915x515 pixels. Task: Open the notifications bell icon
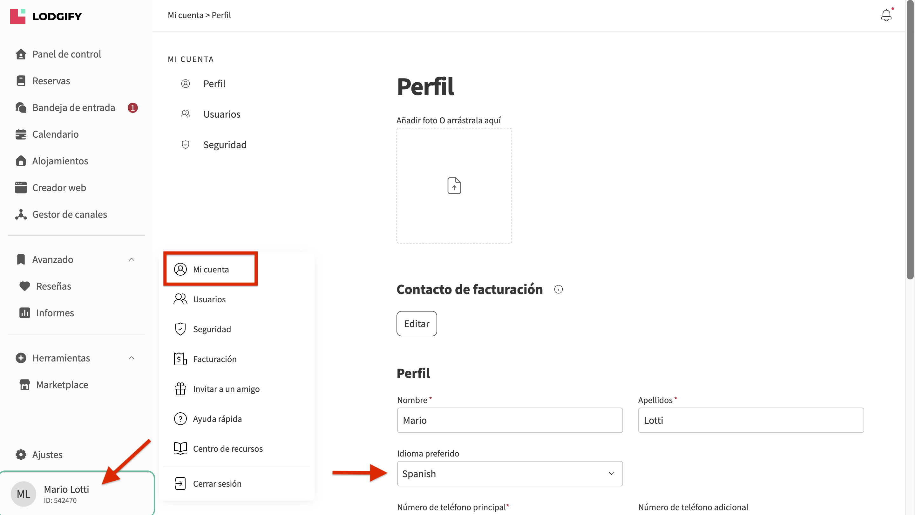pos(886,15)
